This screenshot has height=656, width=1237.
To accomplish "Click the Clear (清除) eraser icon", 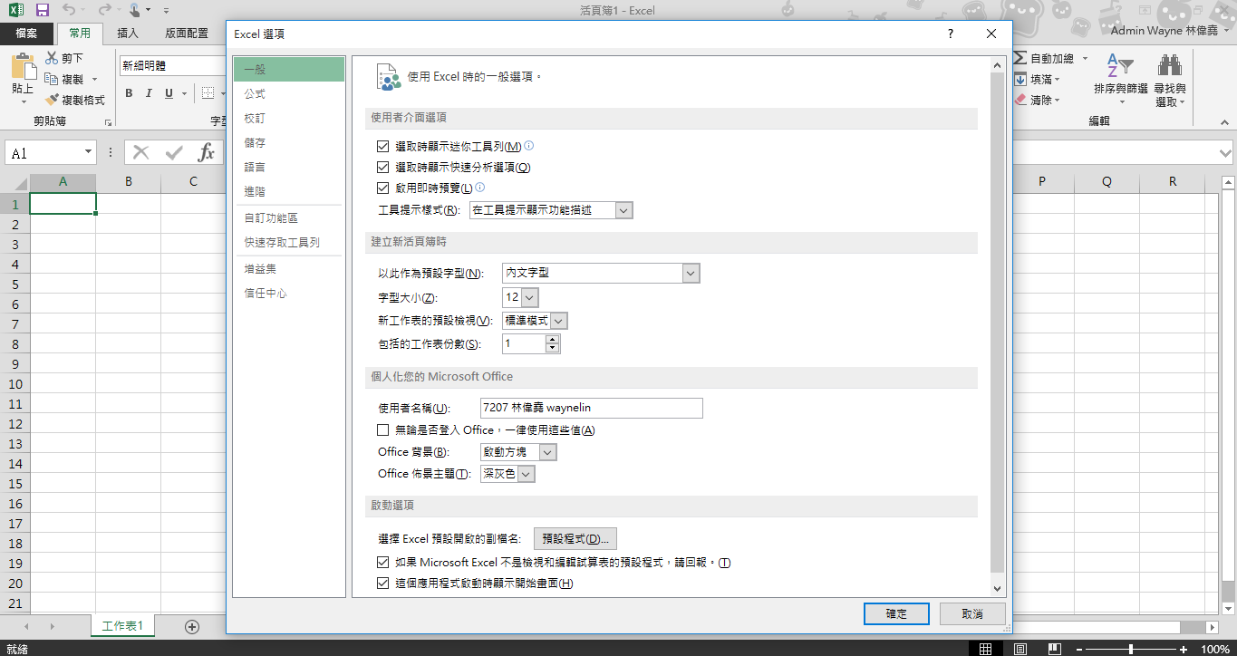I will click(x=1020, y=100).
